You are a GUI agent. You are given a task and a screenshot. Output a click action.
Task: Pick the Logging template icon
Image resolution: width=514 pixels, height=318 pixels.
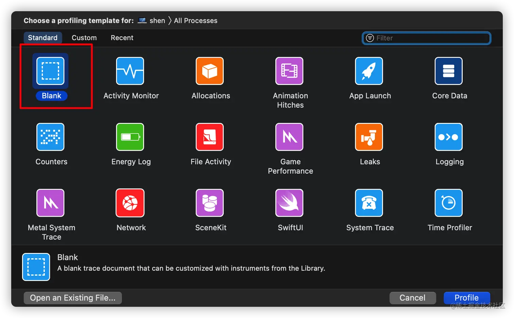click(448, 137)
